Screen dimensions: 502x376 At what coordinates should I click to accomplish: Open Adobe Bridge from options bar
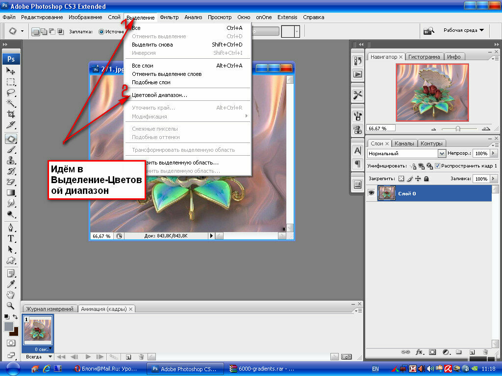point(428,31)
